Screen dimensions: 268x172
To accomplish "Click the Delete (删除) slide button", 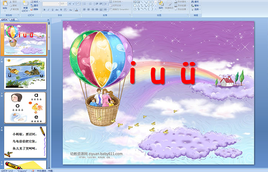I will (35, 9).
